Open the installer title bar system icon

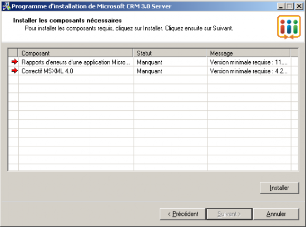(x=6, y=6)
